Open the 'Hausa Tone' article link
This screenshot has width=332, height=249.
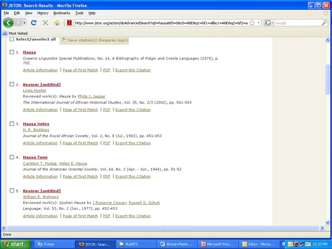(x=35, y=157)
